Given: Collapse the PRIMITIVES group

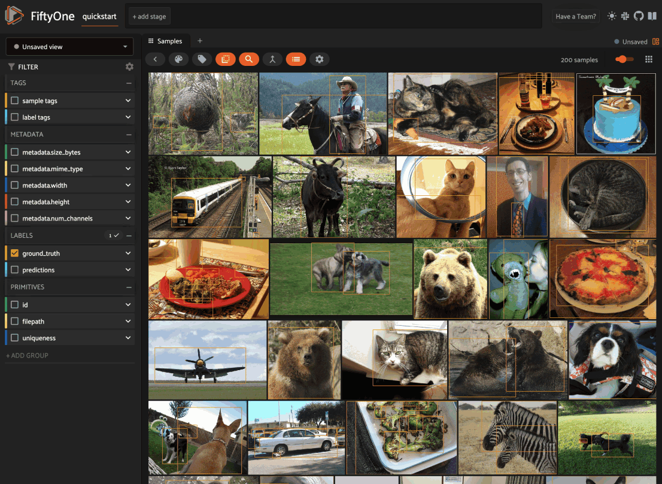Looking at the screenshot, I should coord(129,287).
